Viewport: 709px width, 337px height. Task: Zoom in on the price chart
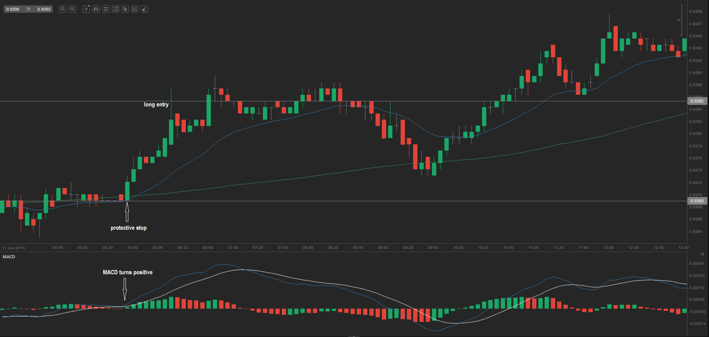73,9
